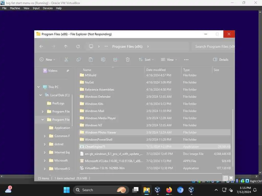The width and height of the screenshot is (262, 196).
Task: Open the weather widget on taskbar
Action: tap(8, 190)
